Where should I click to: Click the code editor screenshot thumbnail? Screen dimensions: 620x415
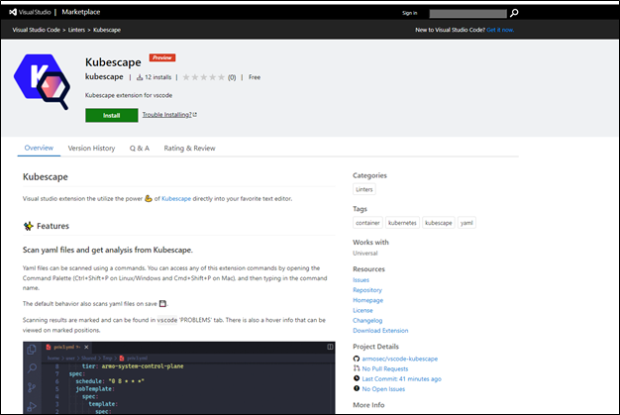tap(178, 377)
